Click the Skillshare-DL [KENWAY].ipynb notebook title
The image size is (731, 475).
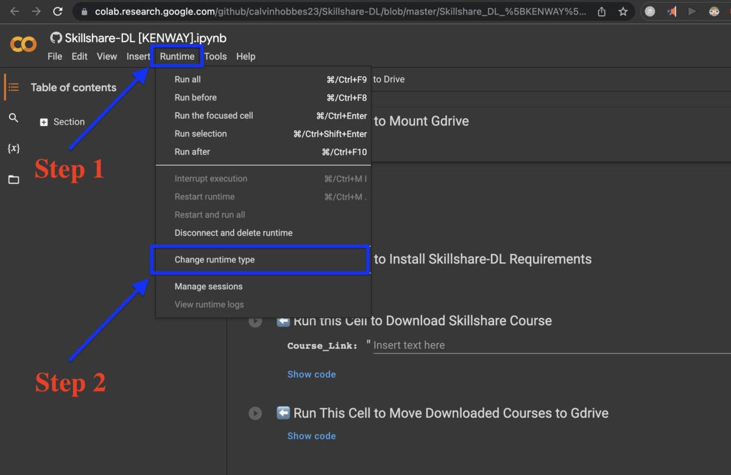(146, 38)
